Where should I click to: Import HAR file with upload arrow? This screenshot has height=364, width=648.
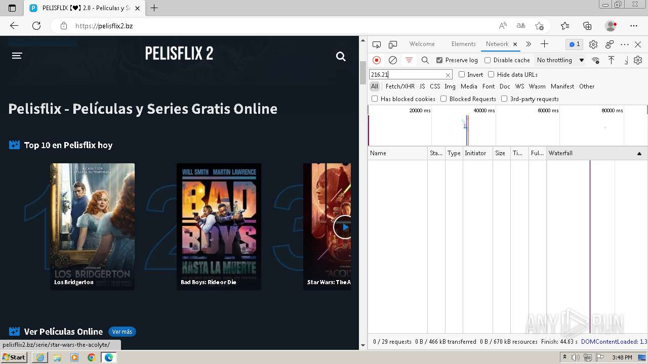(611, 60)
